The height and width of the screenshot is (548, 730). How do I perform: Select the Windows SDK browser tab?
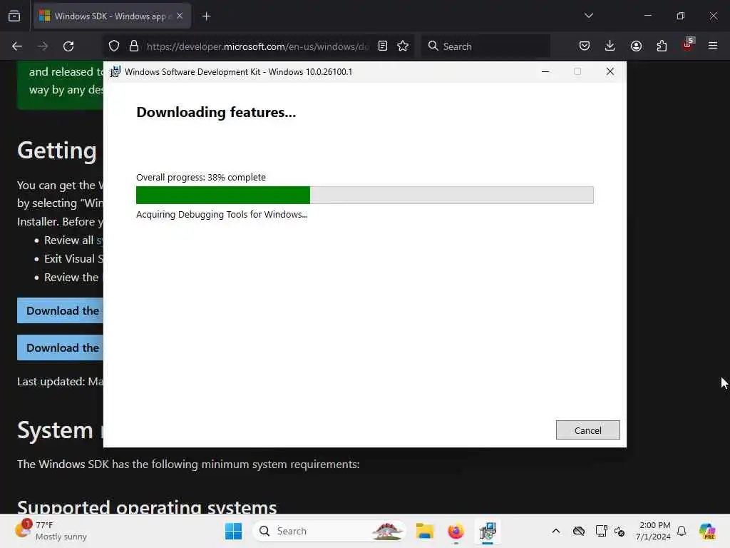[x=112, y=16]
